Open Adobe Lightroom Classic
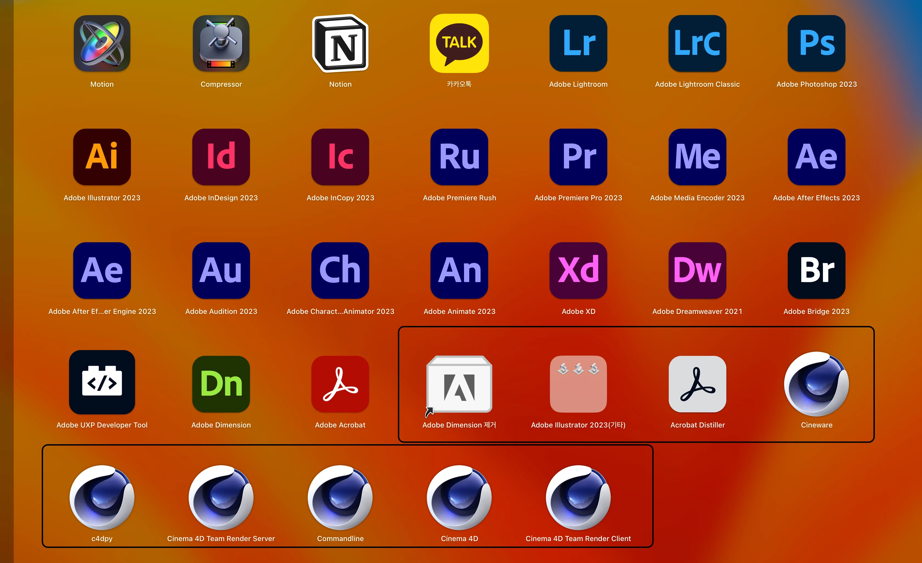 (697, 44)
